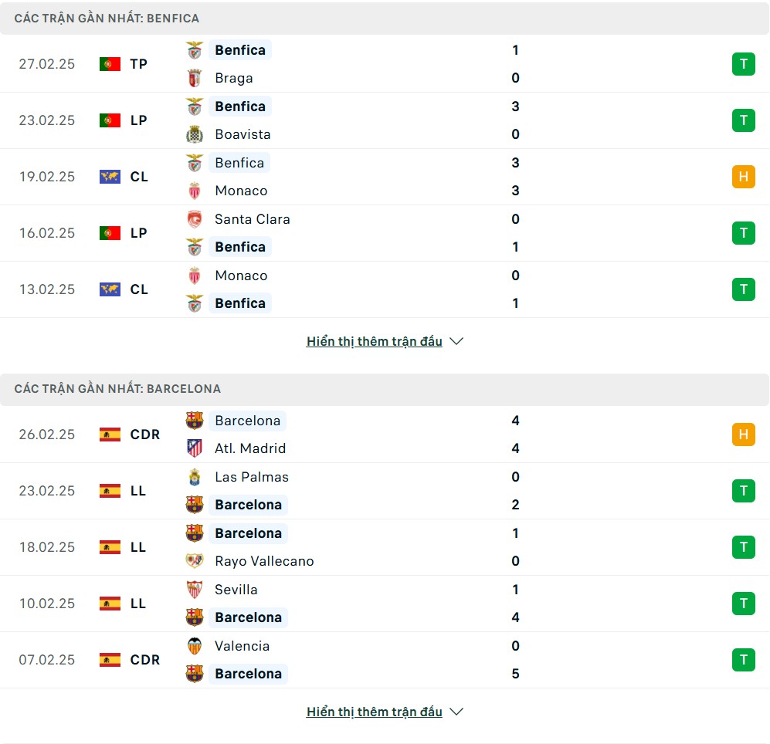Click green T badge for Benfica-Braga win
Viewport: 770px width, 744px height.
pos(743,64)
